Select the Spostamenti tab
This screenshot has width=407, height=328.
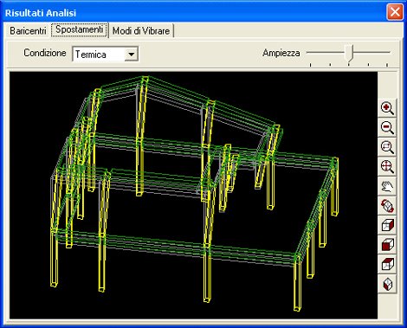pos(80,29)
